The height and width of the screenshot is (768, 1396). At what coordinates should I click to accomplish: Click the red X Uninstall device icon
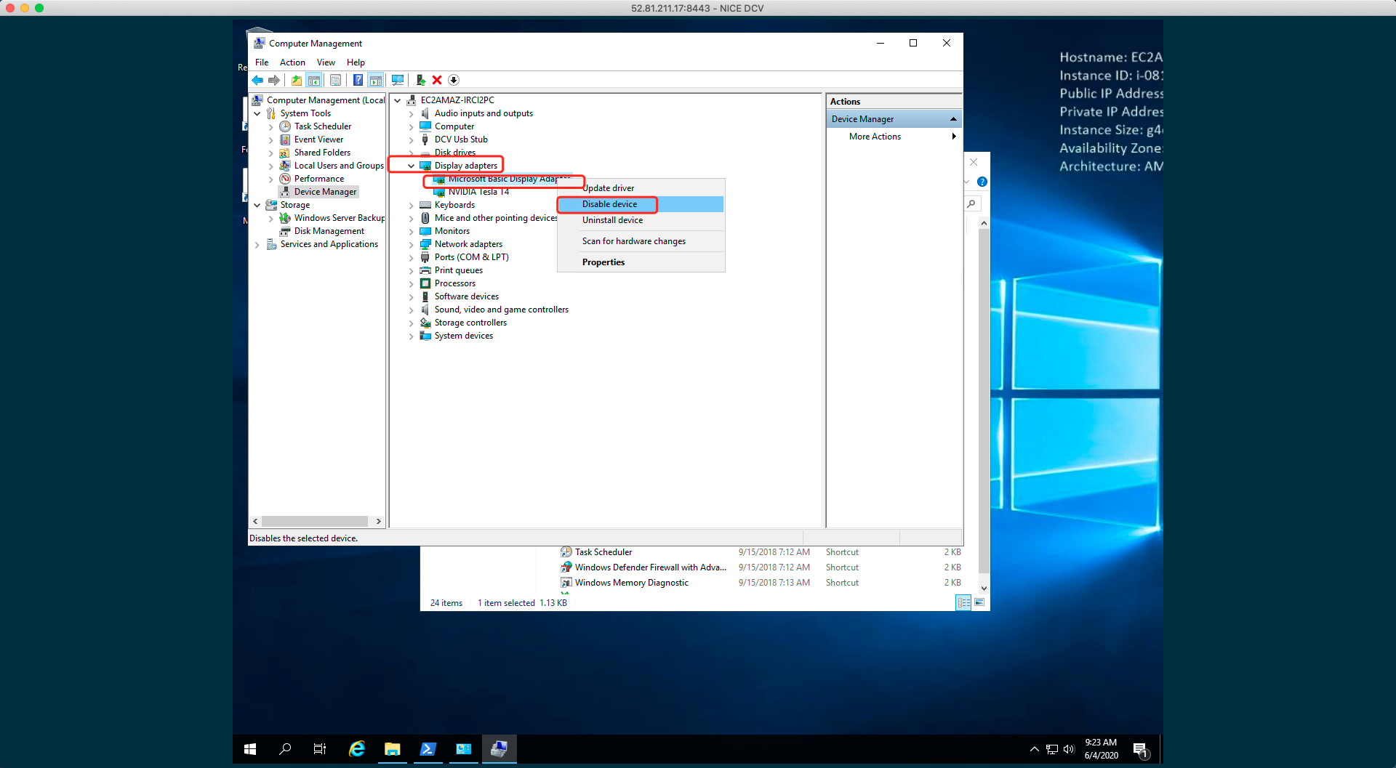tap(437, 80)
